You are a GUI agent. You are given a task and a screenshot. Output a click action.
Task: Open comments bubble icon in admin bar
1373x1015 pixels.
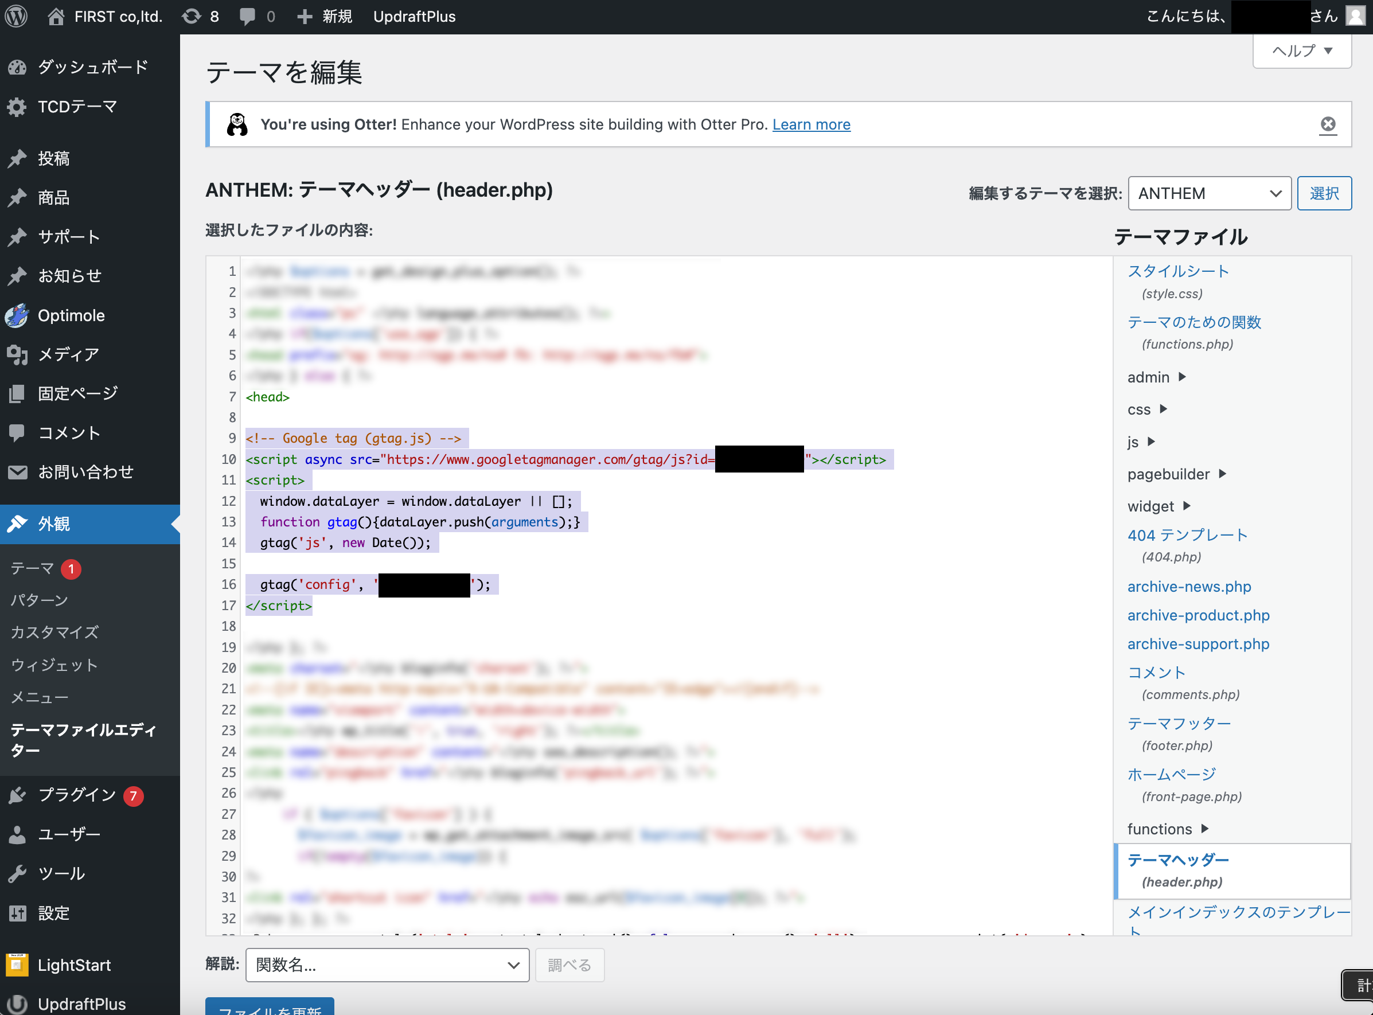pyautogui.click(x=248, y=17)
